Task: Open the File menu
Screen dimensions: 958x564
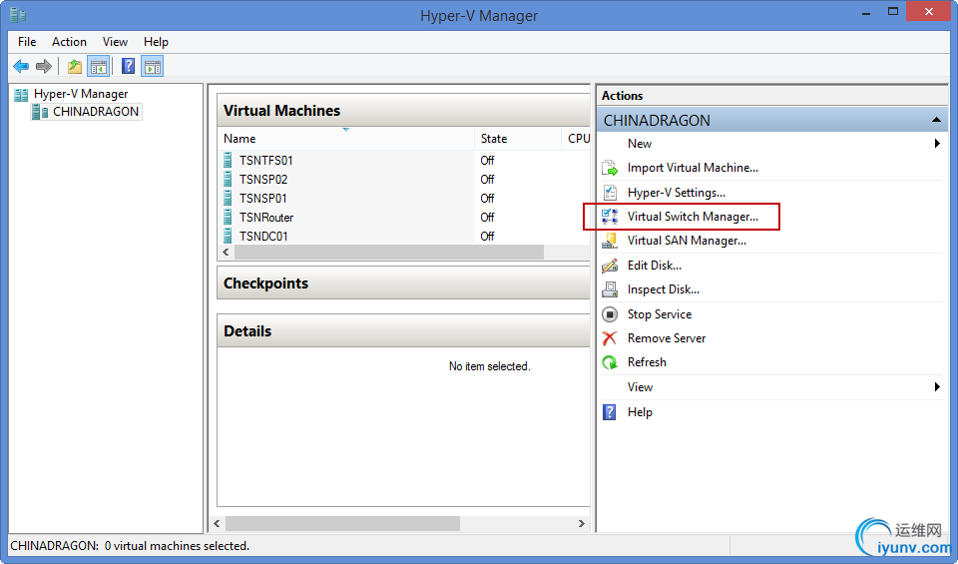Action: coord(27,42)
